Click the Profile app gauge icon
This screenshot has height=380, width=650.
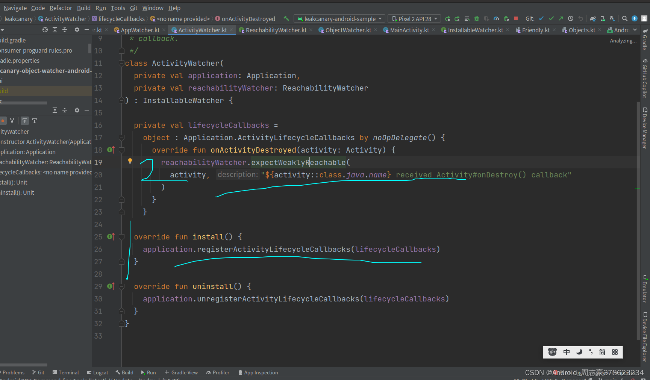click(496, 18)
